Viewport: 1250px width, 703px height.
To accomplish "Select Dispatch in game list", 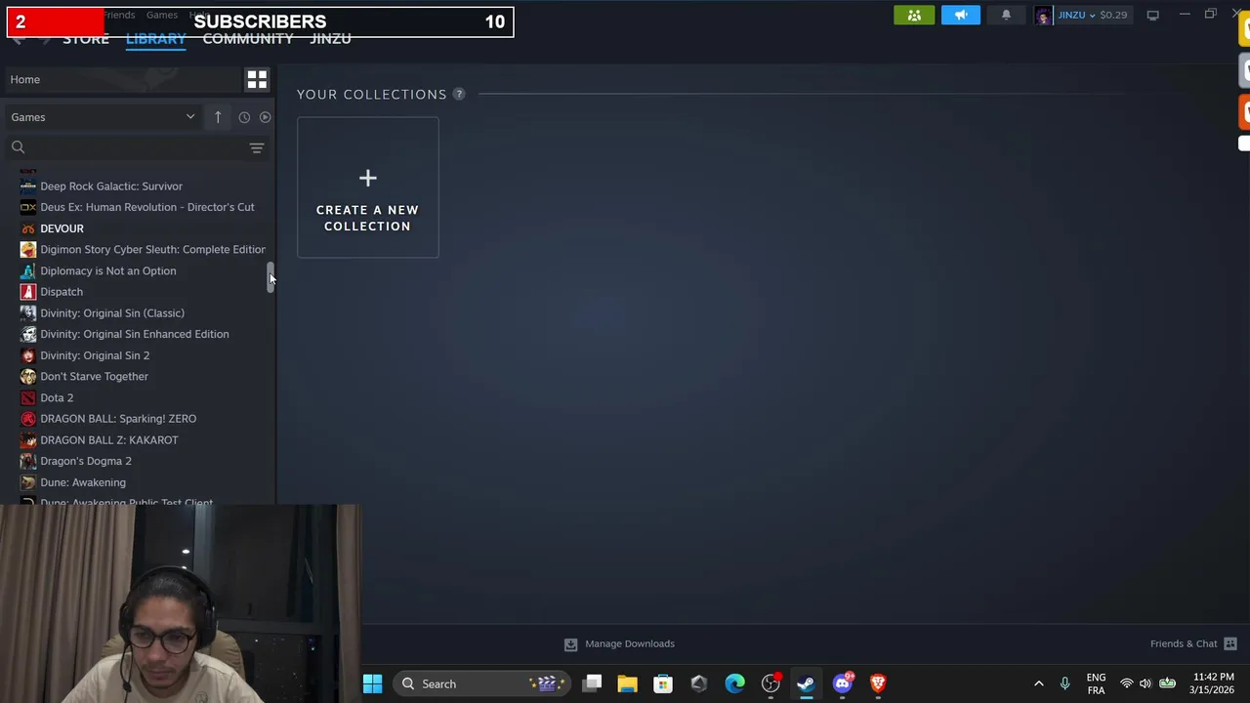I will click(62, 292).
